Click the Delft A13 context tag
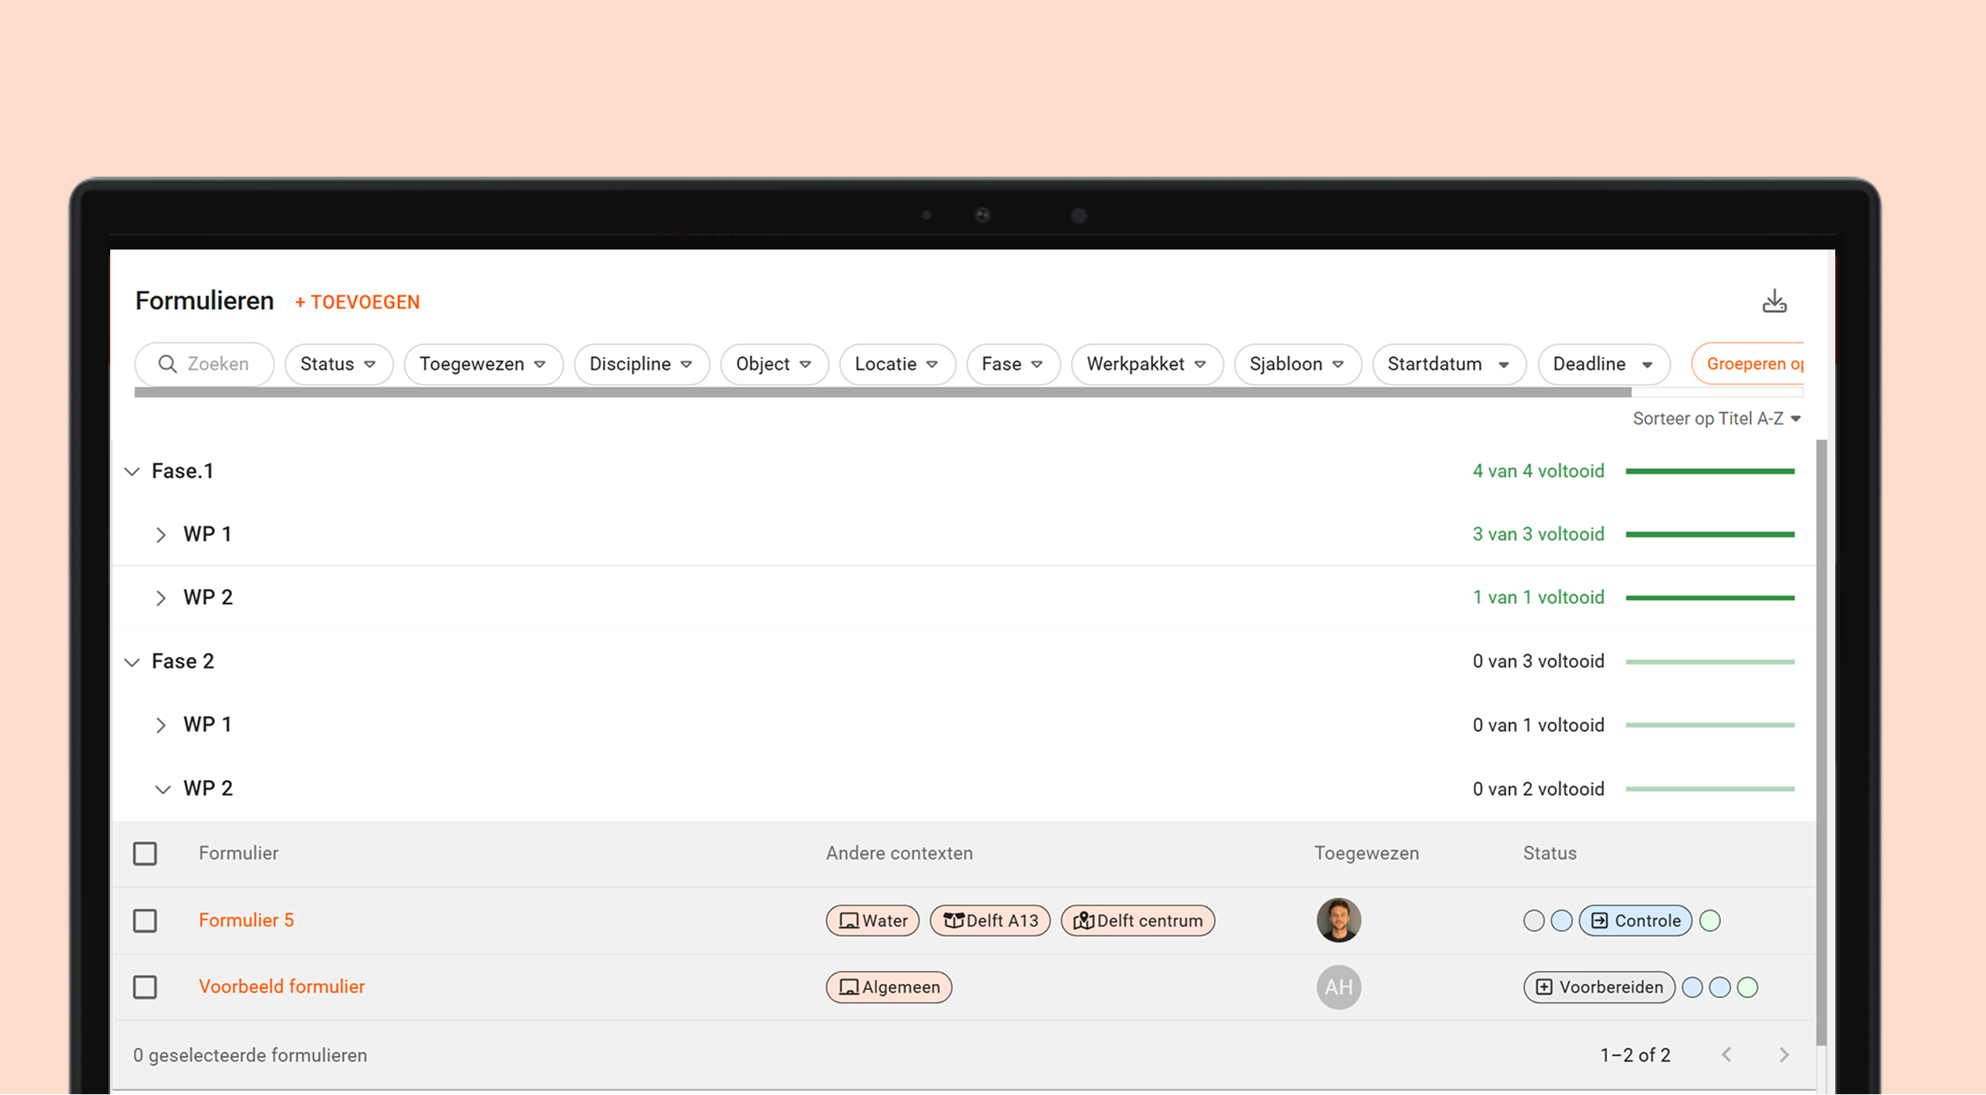The height and width of the screenshot is (1095, 1986). (990, 920)
